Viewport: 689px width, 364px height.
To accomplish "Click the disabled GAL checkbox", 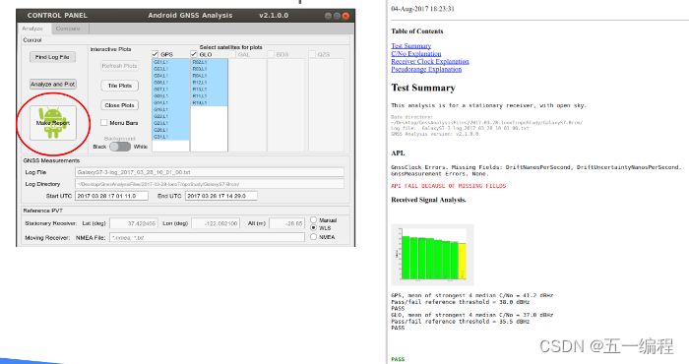I will (x=232, y=54).
